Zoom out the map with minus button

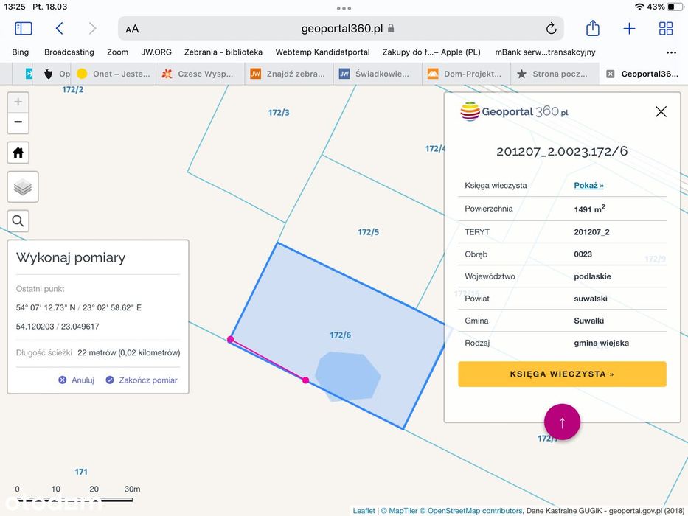(x=18, y=122)
